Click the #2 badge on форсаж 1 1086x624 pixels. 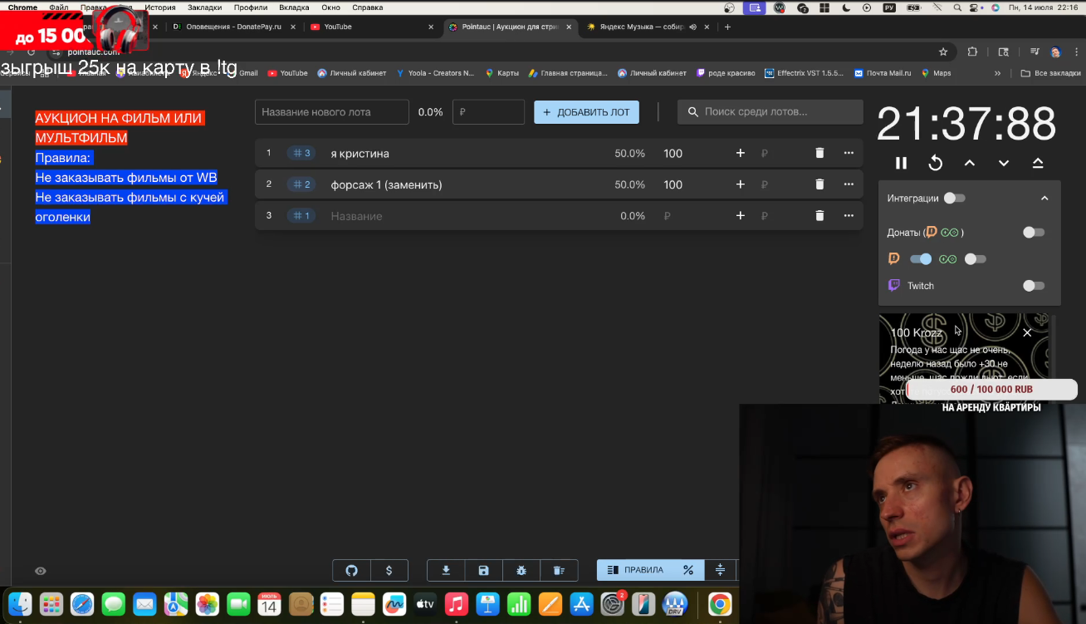[x=301, y=184]
